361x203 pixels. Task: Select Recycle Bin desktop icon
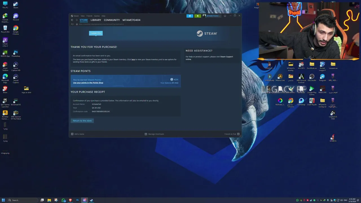pos(5,29)
